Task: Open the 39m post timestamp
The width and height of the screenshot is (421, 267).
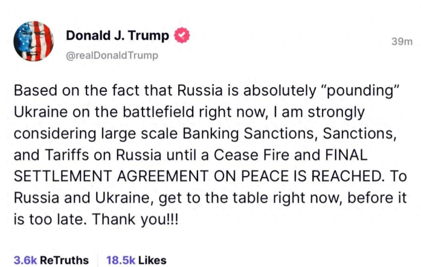Action: pos(402,41)
